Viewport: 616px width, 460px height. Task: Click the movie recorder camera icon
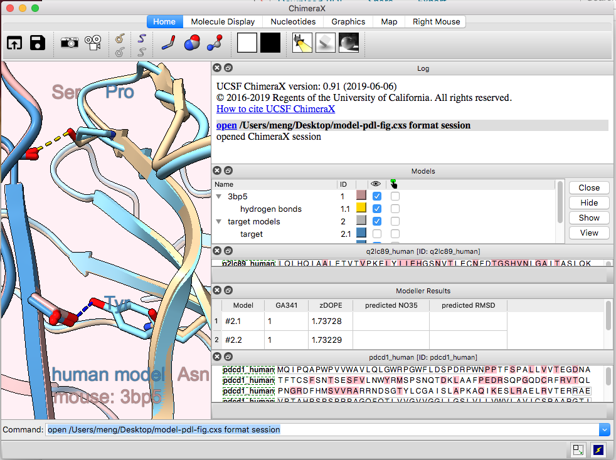coord(93,43)
